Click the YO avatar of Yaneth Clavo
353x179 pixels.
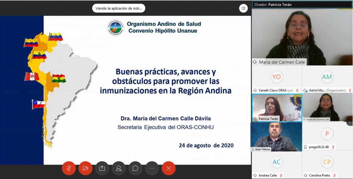pos(277,77)
